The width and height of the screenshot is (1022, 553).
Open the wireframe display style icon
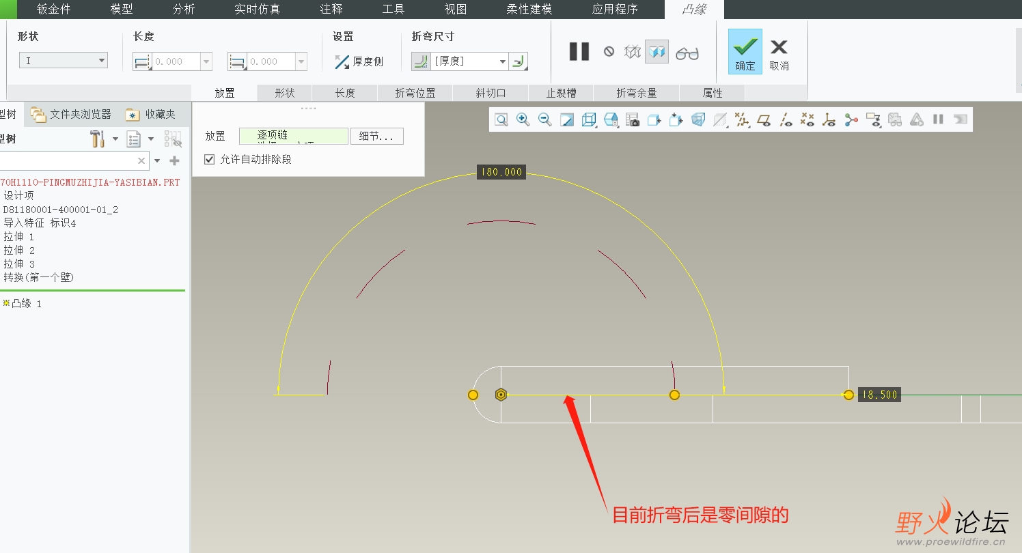(x=589, y=120)
